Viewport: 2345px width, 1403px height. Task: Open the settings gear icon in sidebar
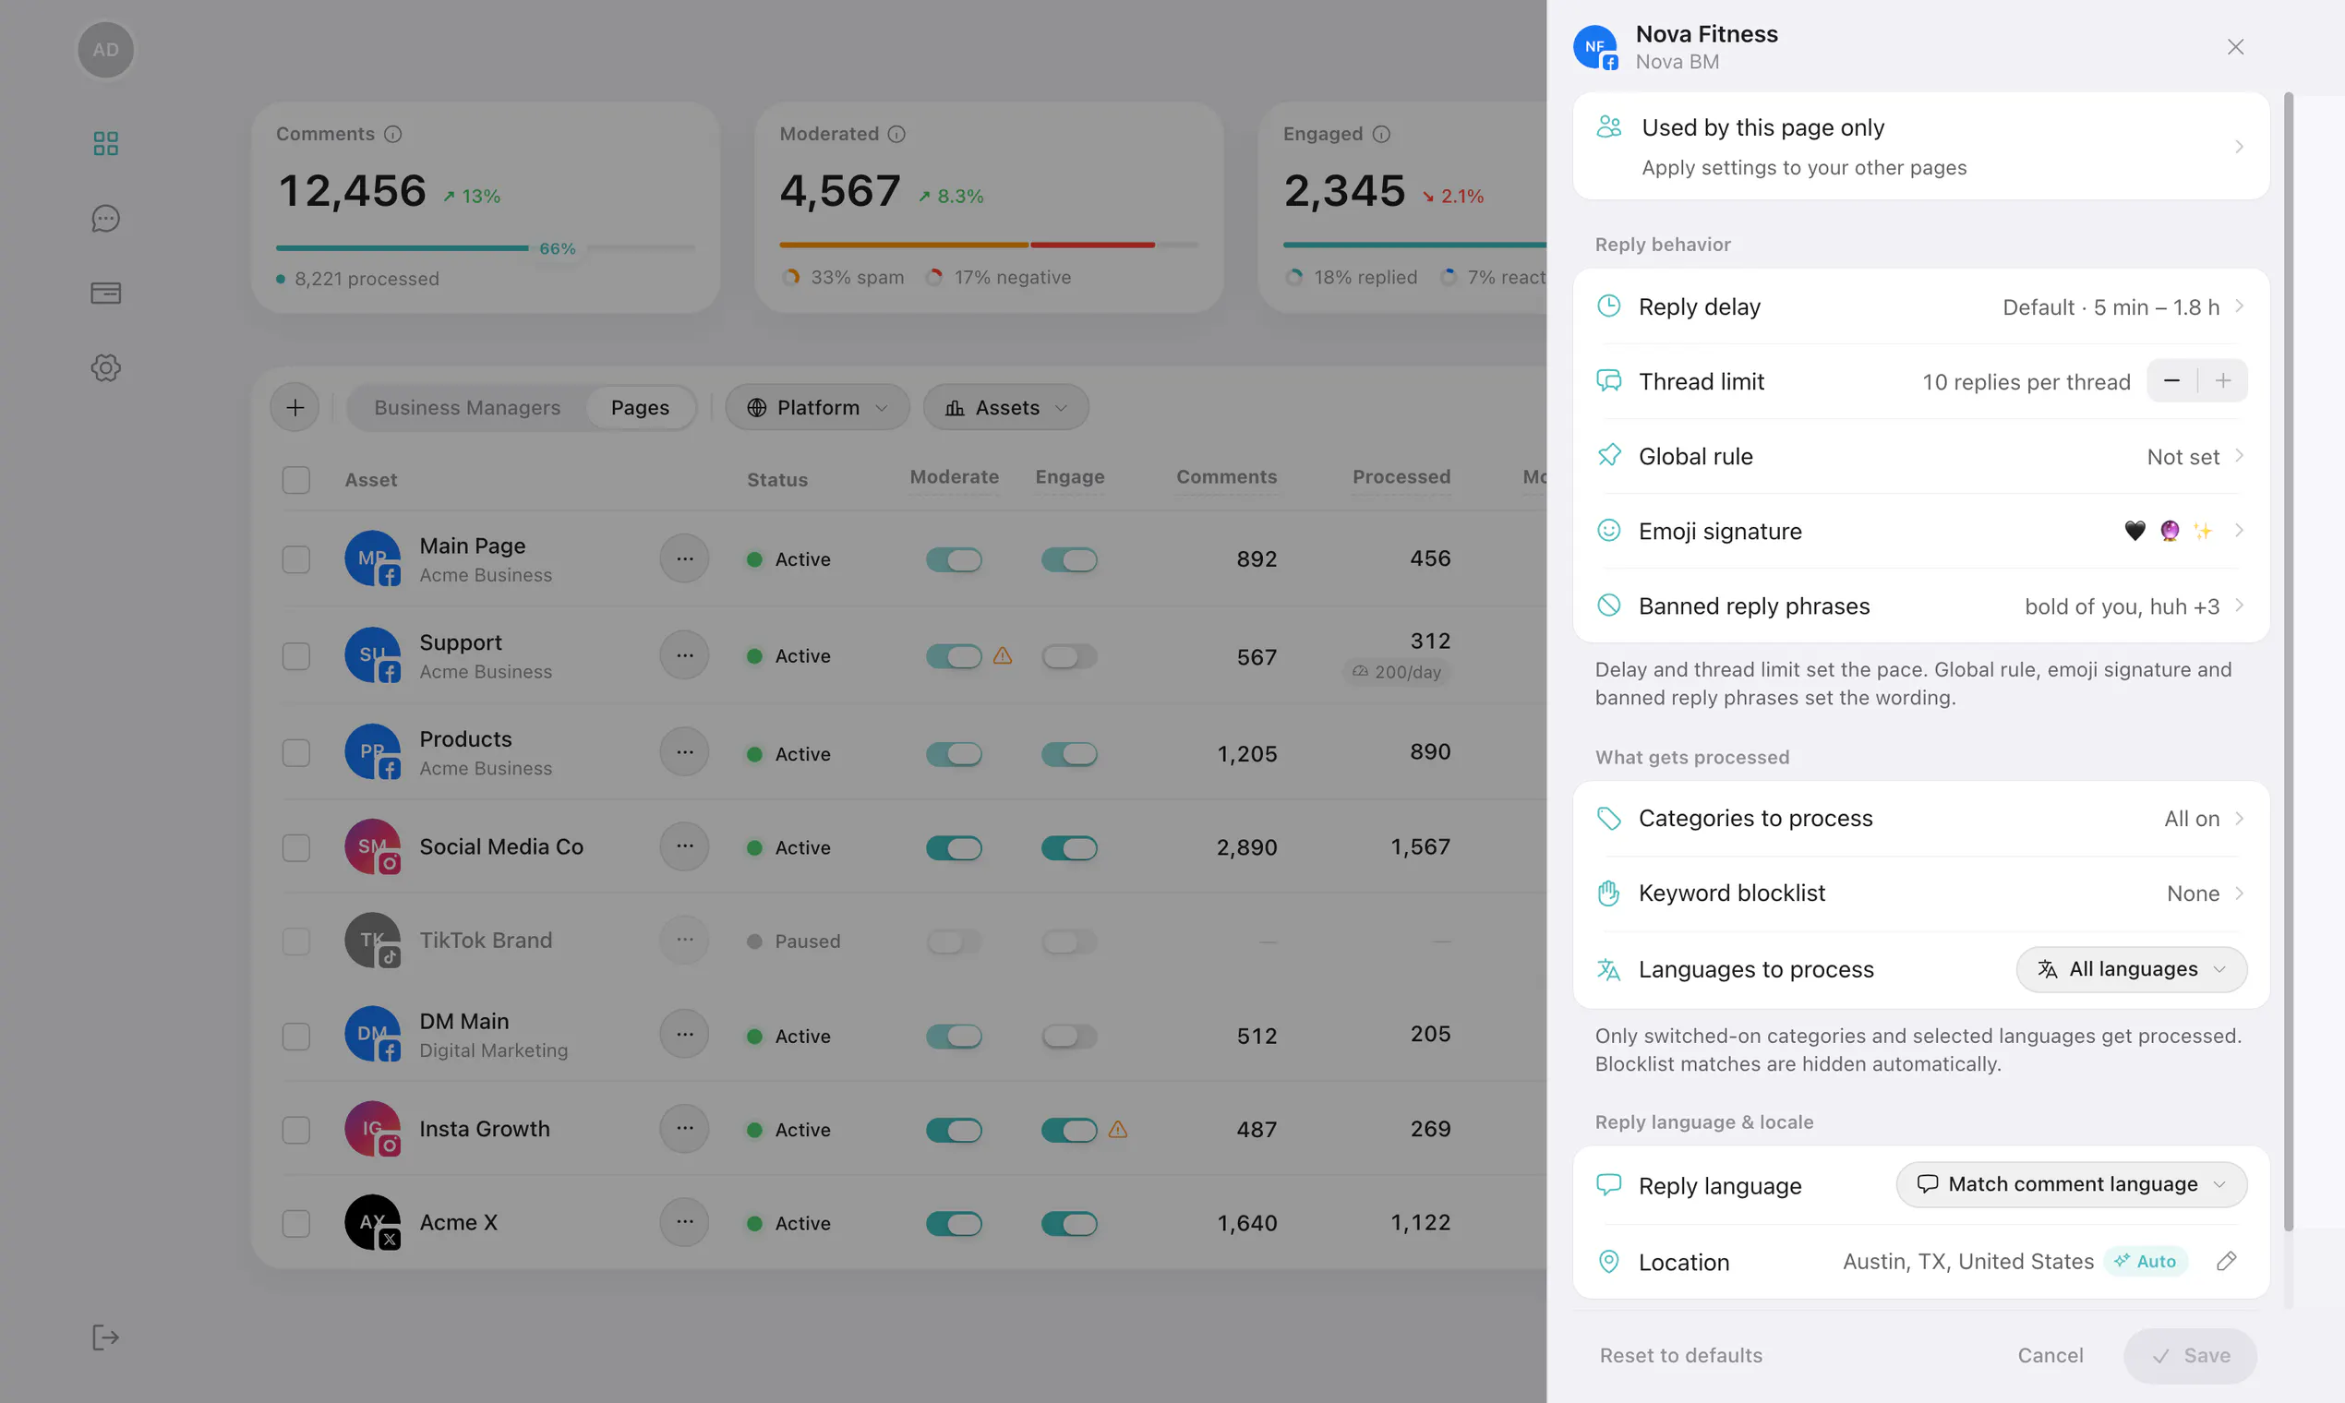[106, 367]
